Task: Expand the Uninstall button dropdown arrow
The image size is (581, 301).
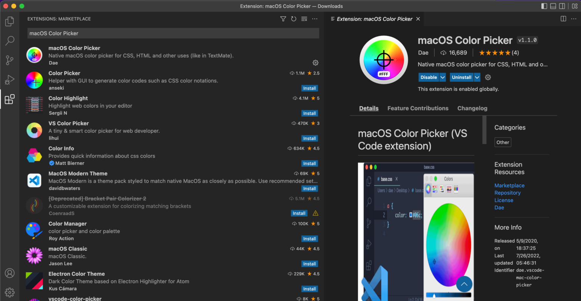Action: coord(477,77)
